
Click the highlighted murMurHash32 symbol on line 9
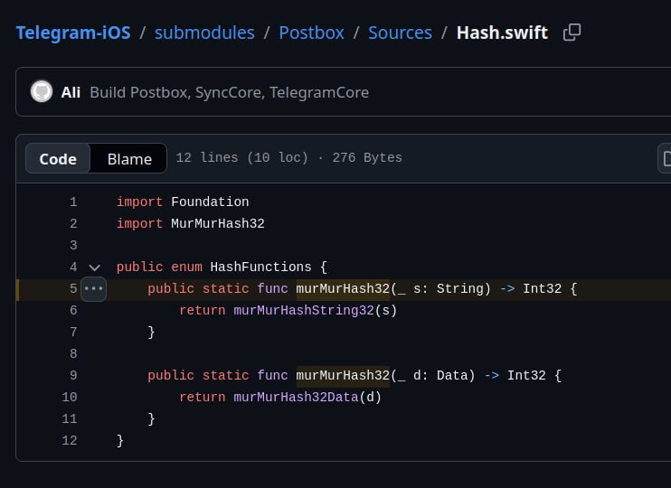343,376
